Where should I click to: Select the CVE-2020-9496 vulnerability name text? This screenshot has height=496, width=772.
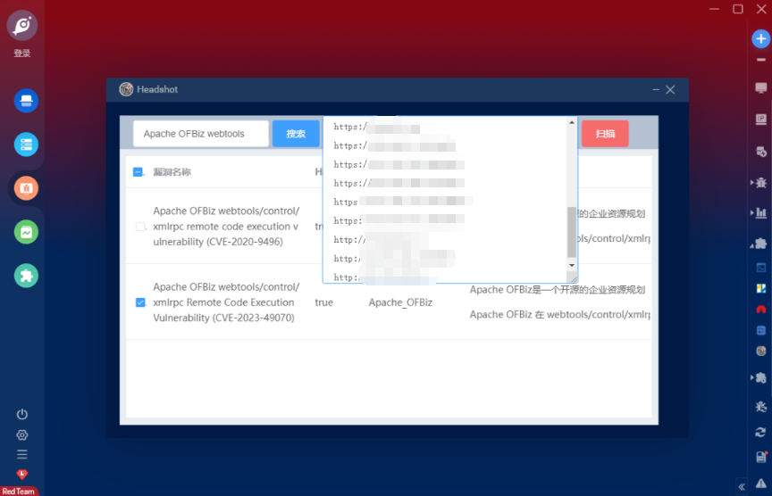coord(226,227)
